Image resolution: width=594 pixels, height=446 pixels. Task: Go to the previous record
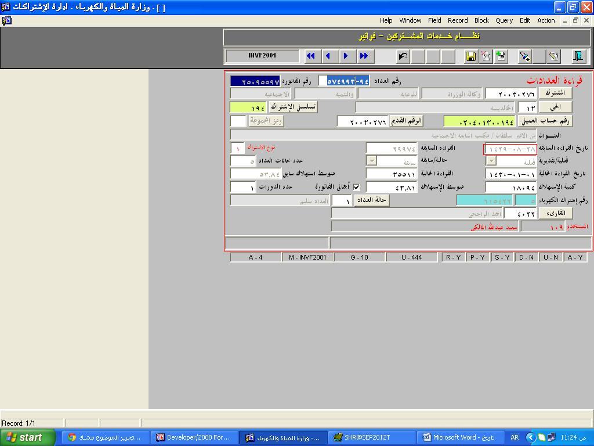click(x=328, y=56)
